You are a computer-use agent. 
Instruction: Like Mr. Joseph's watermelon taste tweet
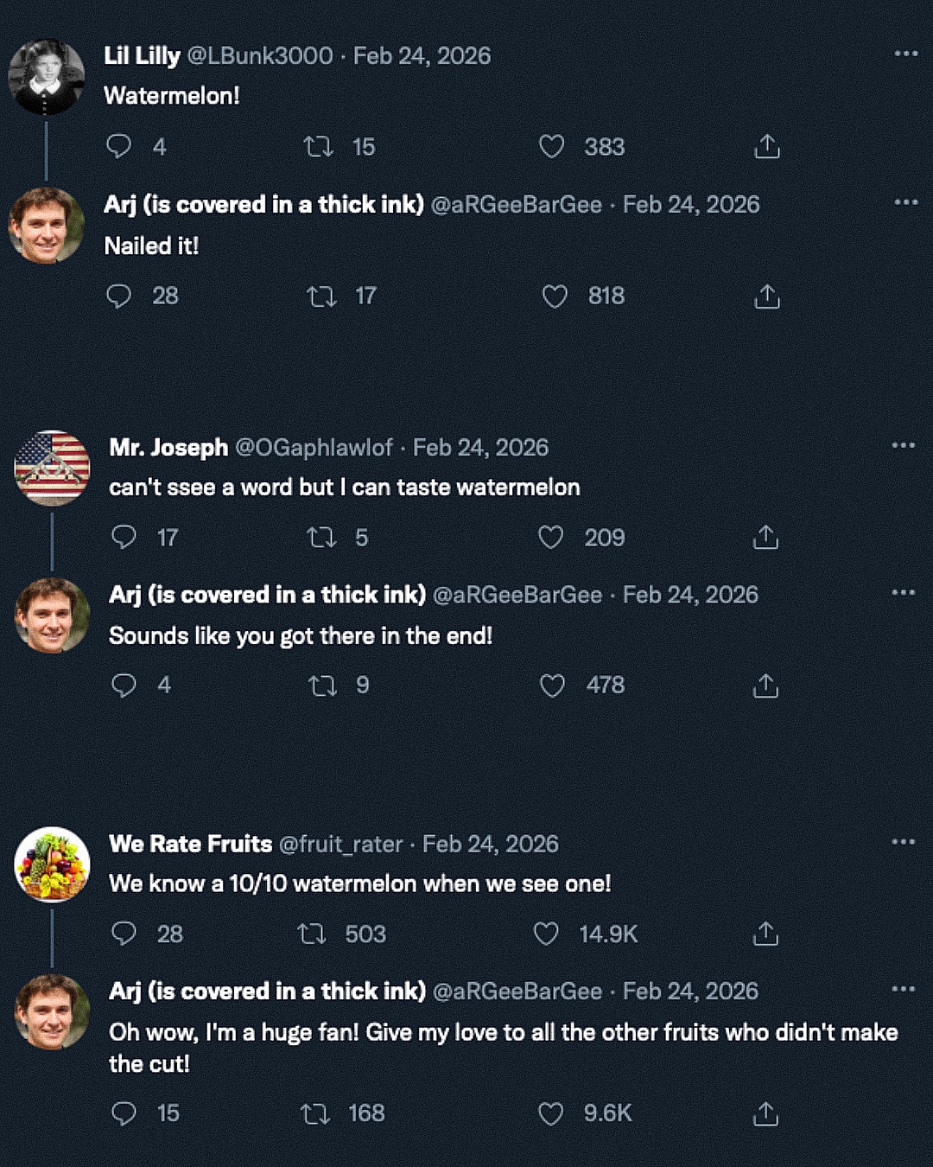(551, 538)
